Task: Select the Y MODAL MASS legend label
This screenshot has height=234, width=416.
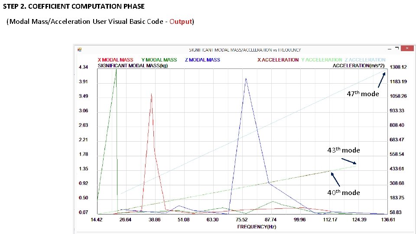Action: pos(159,60)
